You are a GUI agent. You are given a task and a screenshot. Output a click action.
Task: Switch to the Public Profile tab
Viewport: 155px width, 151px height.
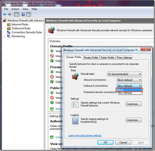click(x=107, y=58)
